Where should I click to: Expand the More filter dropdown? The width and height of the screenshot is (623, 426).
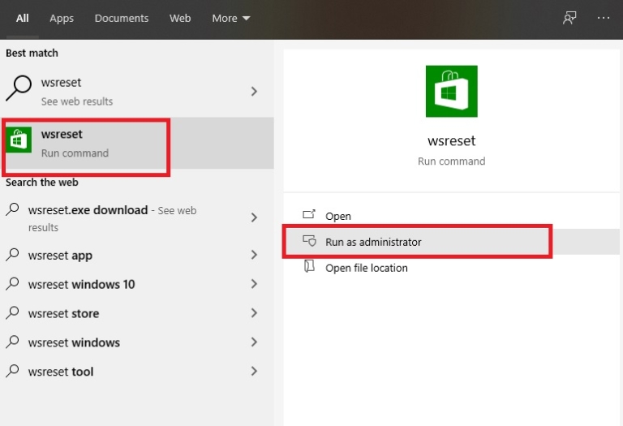coord(230,18)
